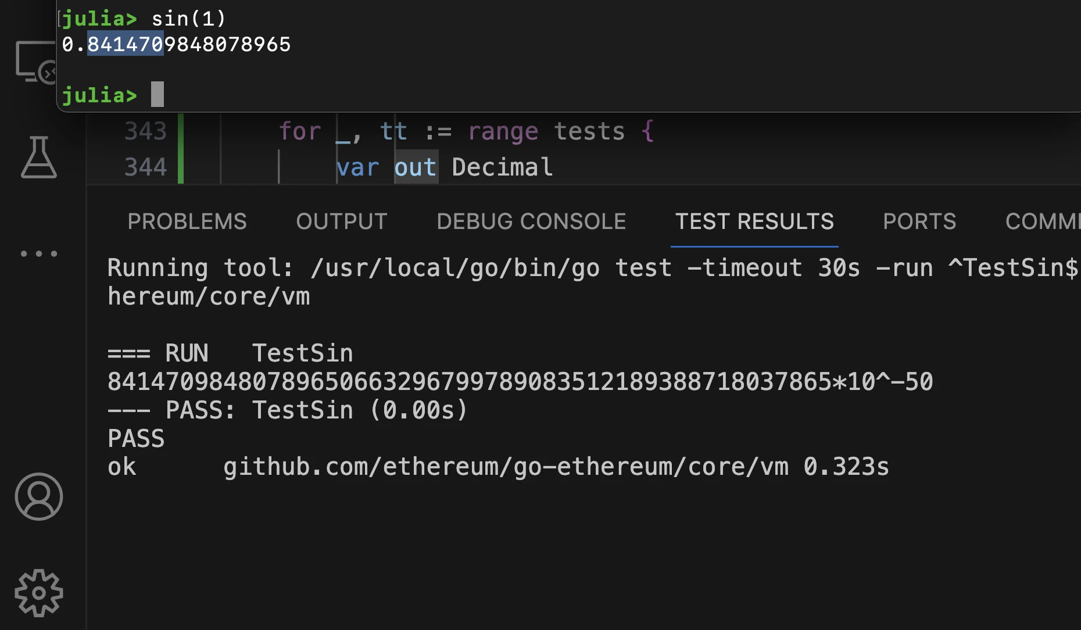Switch to the OUTPUT tab

[342, 221]
